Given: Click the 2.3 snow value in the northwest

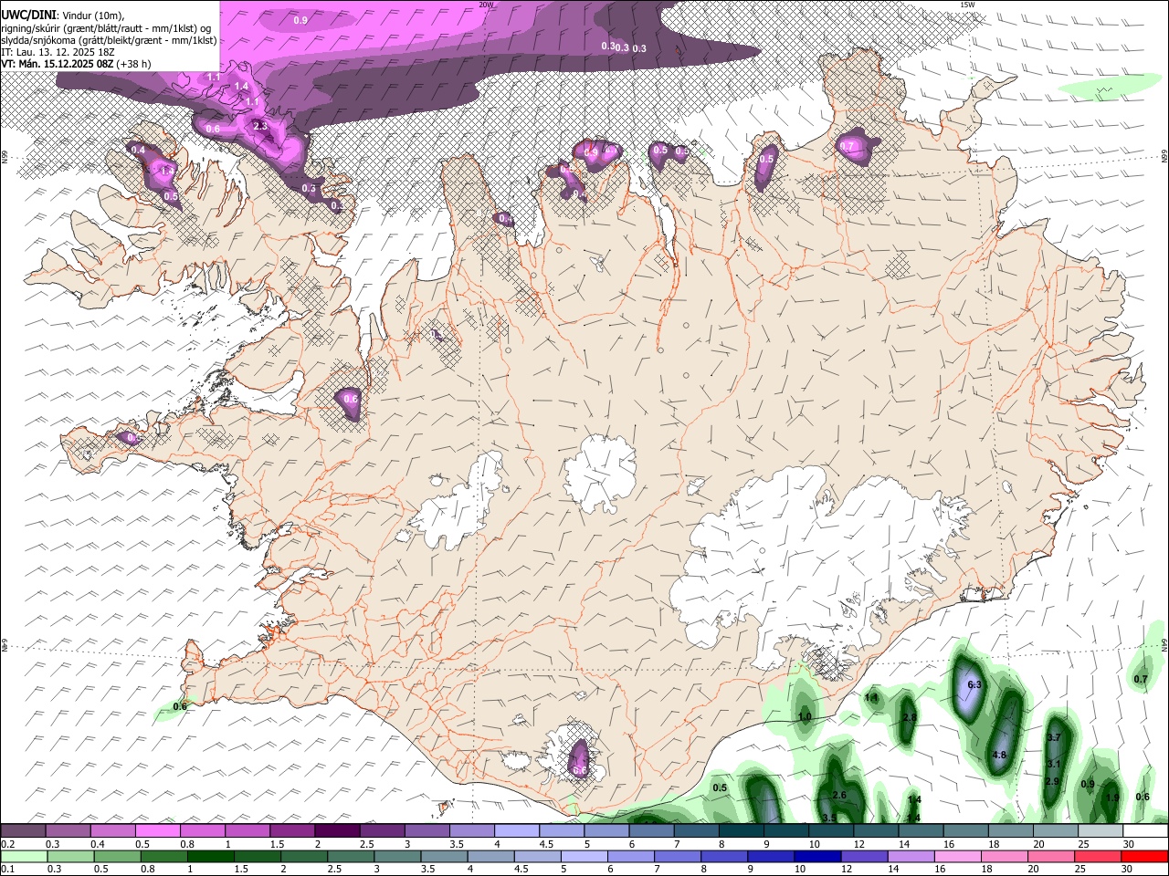Looking at the screenshot, I should pos(259,126).
